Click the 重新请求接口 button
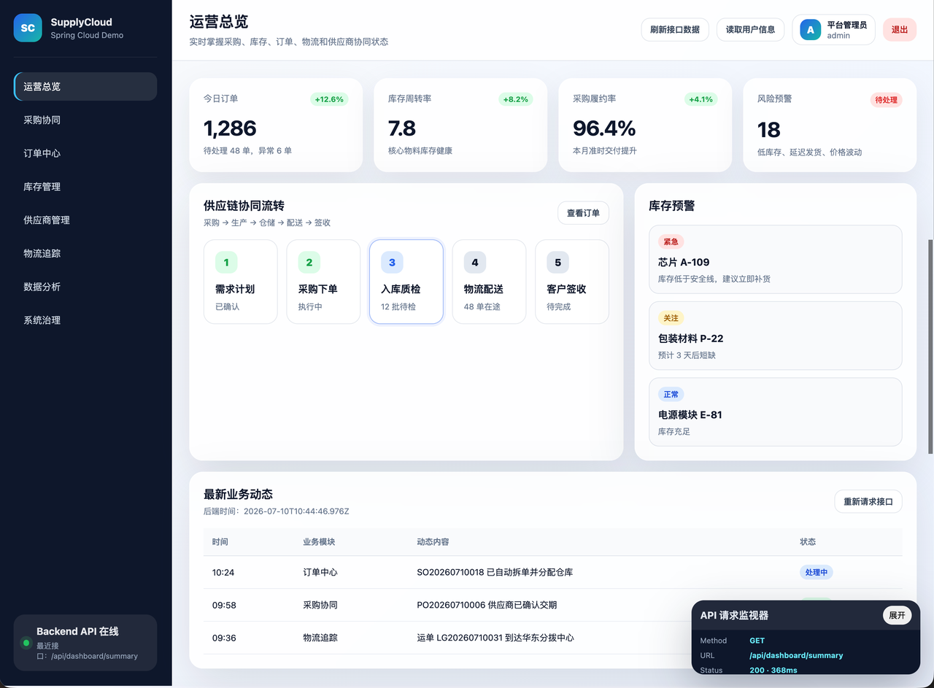This screenshot has height=688, width=934. (868, 502)
